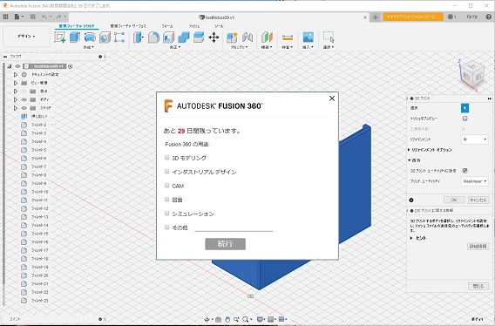Switch to the ツール tab
The image size is (495, 326).
pyautogui.click(x=219, y=26)
